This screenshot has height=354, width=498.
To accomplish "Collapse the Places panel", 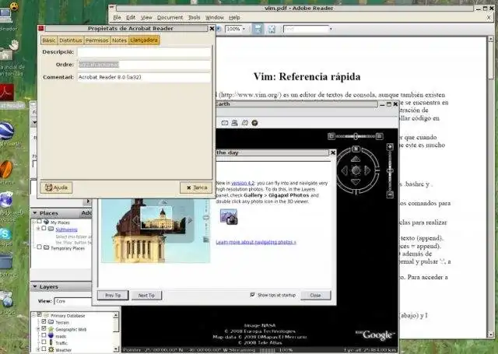I will [x=34, y=212].
